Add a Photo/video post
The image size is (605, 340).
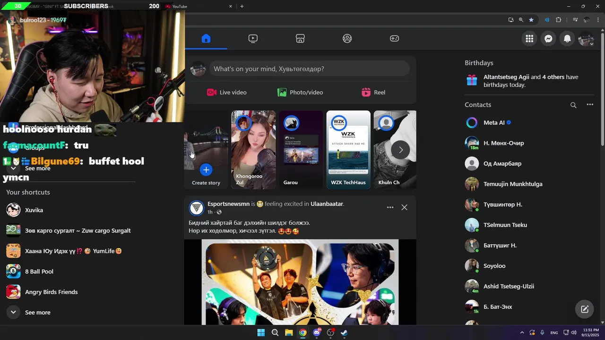300,93
